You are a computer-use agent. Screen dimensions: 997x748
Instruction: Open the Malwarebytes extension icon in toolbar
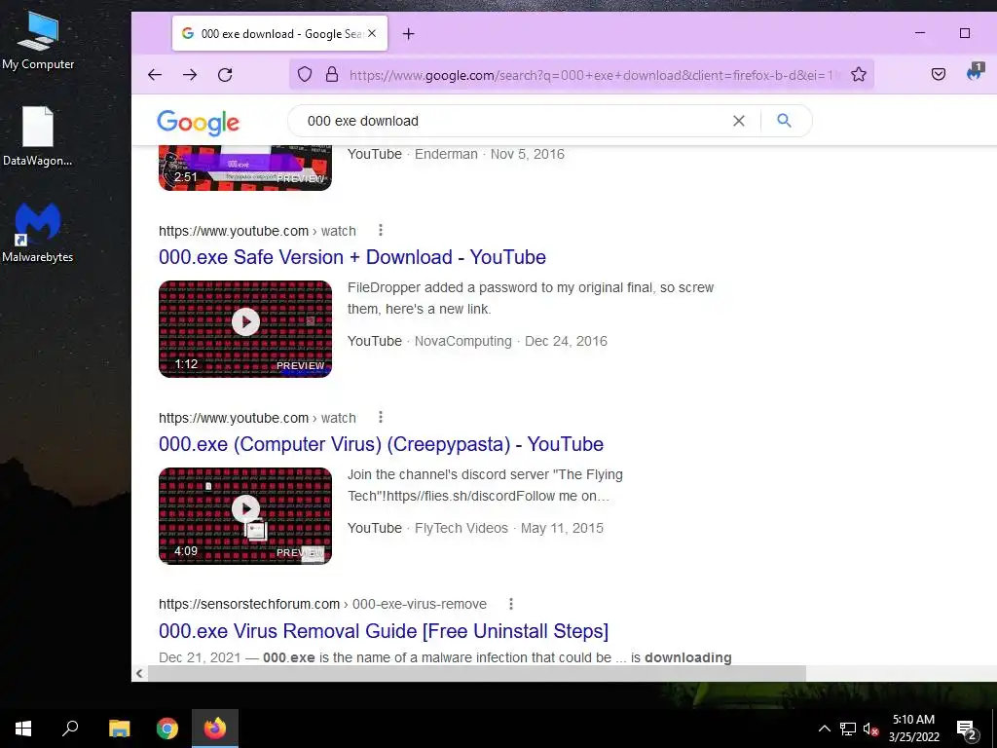(974, 73)
